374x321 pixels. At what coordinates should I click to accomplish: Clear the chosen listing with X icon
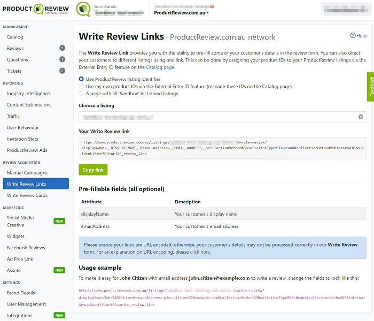tap(361, 117)
